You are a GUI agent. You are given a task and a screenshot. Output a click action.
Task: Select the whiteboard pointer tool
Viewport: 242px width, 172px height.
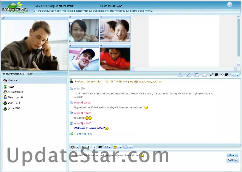(181, 75)
